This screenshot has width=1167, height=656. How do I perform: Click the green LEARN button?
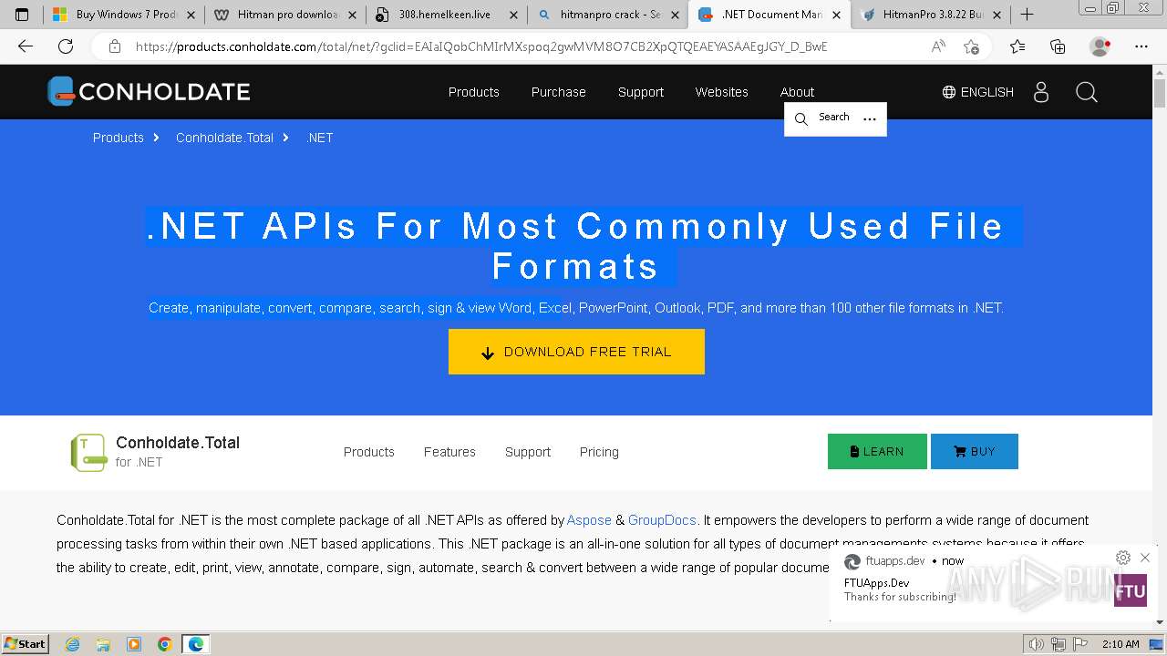coord(877,452)
